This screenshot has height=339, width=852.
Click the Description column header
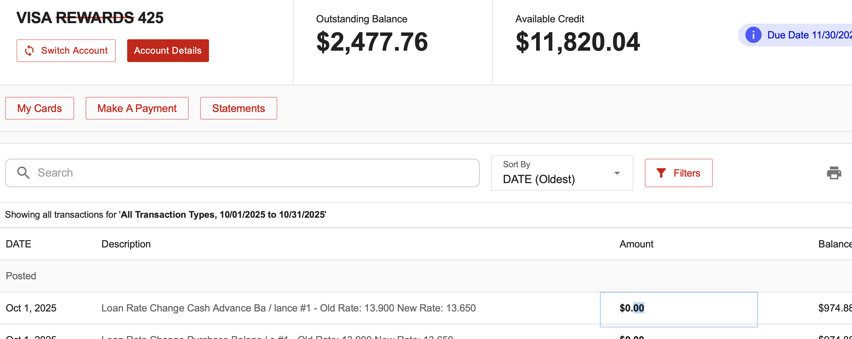pos(126,244)
